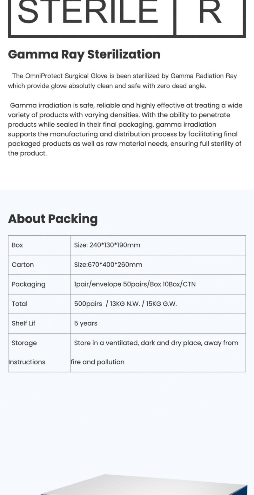This screenshot has width=254, height=495.
Task: Click the product box image at bottom
Action: click(144, 485)
